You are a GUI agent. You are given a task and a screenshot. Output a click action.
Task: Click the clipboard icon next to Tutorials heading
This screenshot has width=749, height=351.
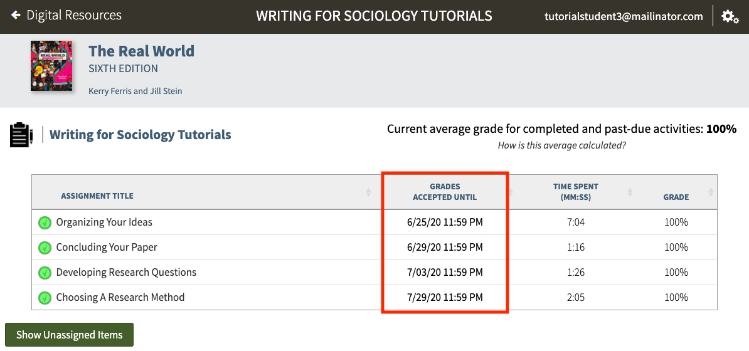[21, 135]
